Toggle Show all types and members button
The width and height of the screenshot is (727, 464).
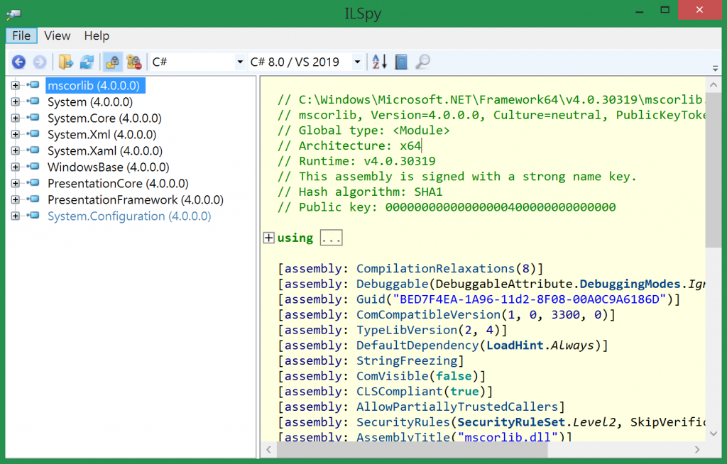tap(134, 62)
